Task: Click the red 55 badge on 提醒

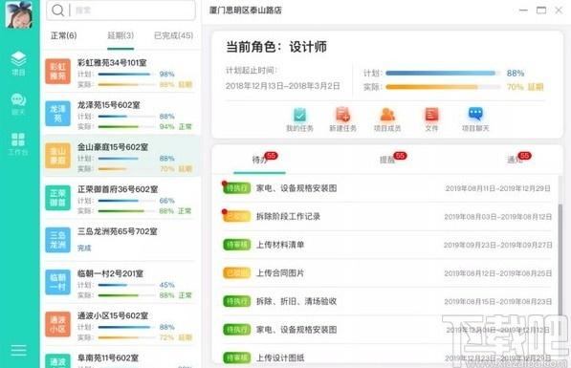Action: tap(400, 156)
